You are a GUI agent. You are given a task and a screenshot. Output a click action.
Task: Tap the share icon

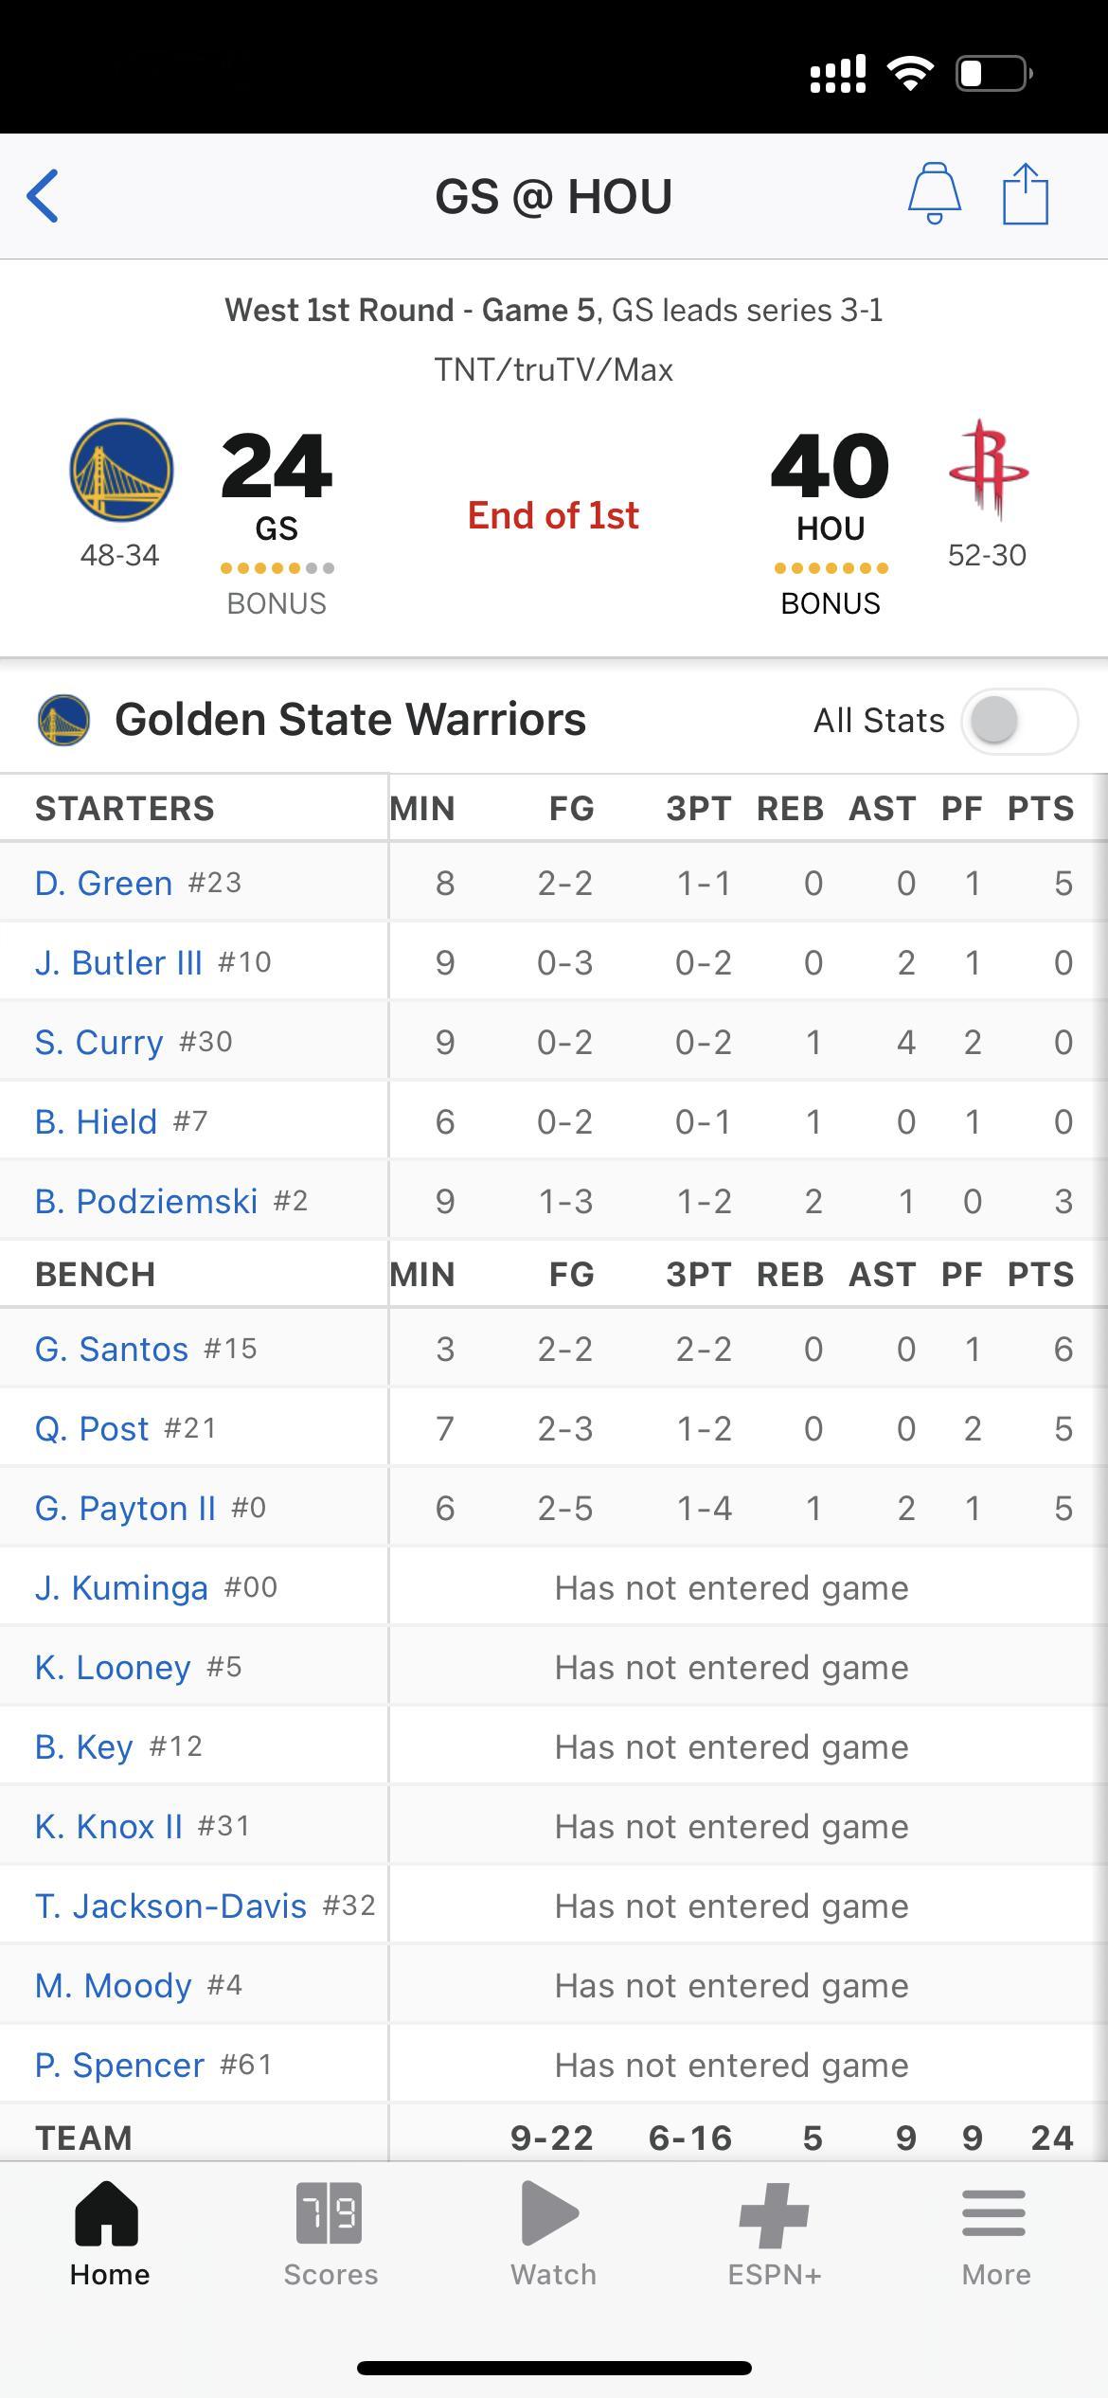coord(1026,193)
